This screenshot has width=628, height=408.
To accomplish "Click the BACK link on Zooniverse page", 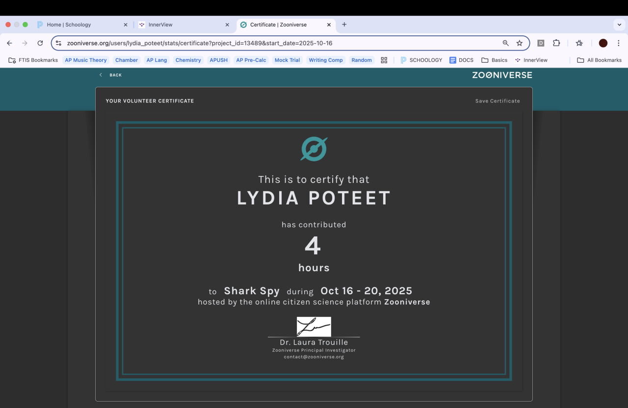I will (x=110, y=75).
